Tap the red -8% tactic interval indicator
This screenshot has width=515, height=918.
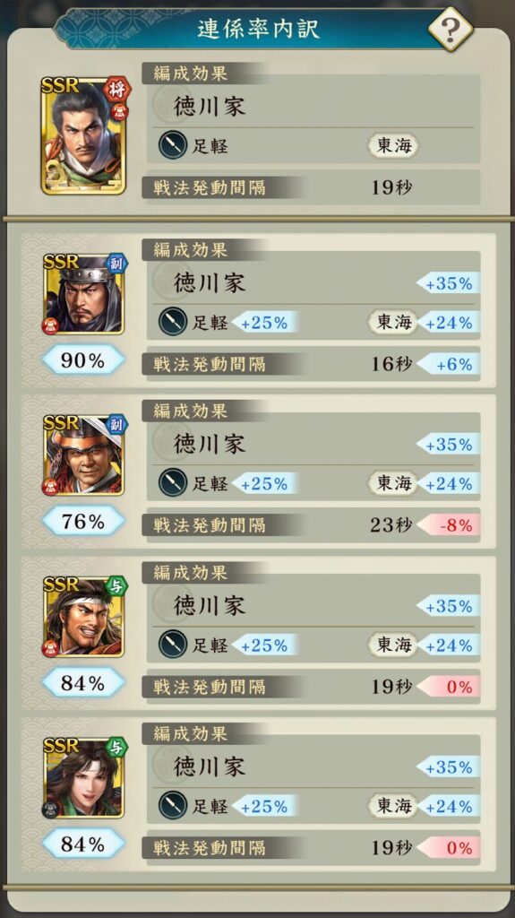(449, 525)
